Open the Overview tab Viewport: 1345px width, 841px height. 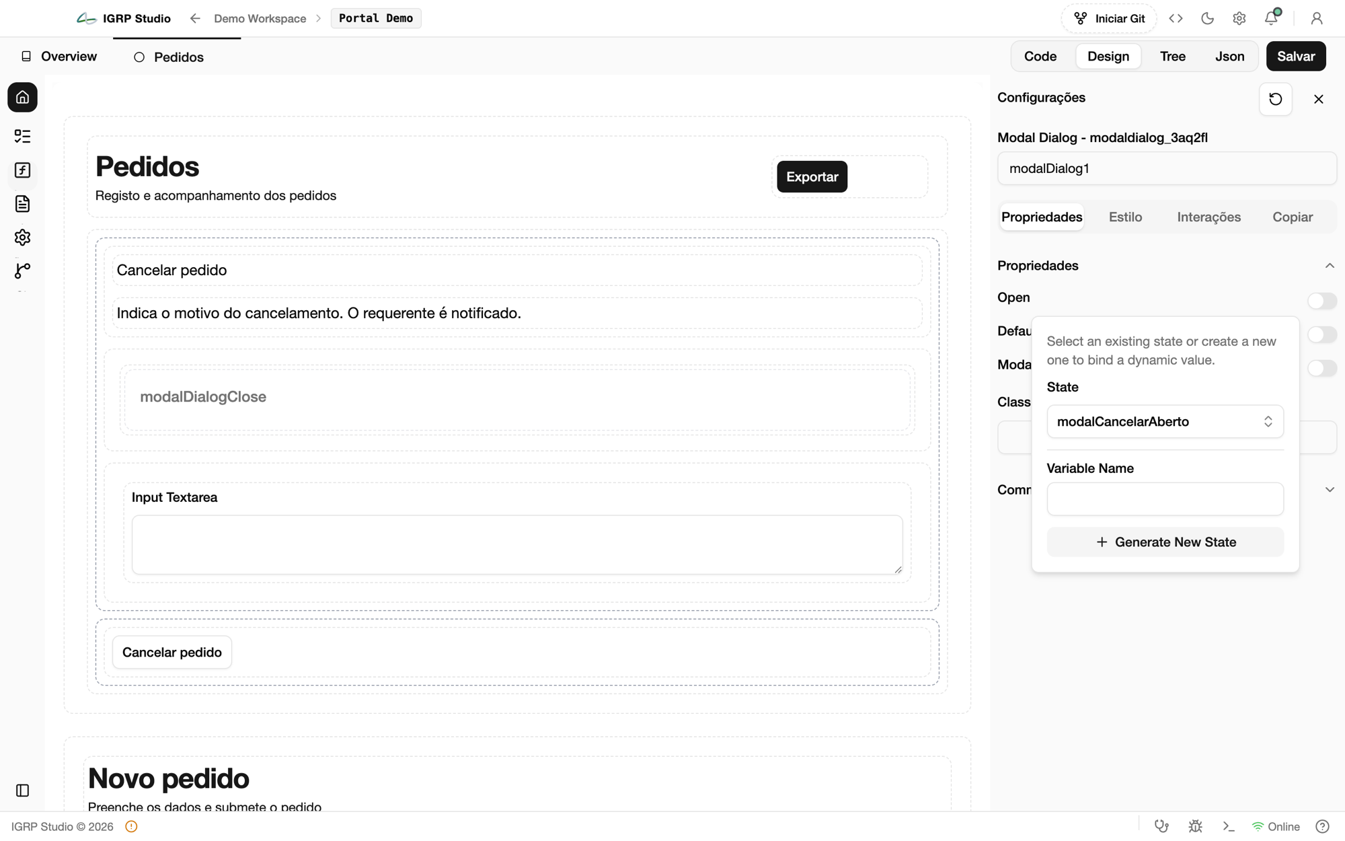(59, 57)
